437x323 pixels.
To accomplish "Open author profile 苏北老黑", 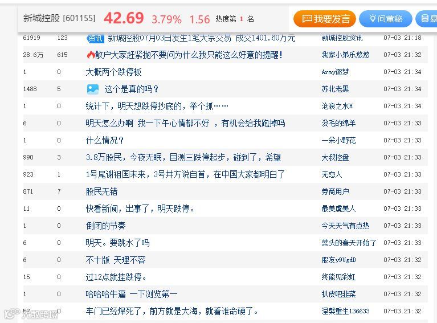I will 335,89.
